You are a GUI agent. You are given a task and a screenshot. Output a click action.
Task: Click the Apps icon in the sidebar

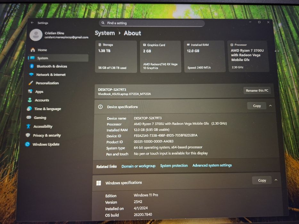click(30, 92)
